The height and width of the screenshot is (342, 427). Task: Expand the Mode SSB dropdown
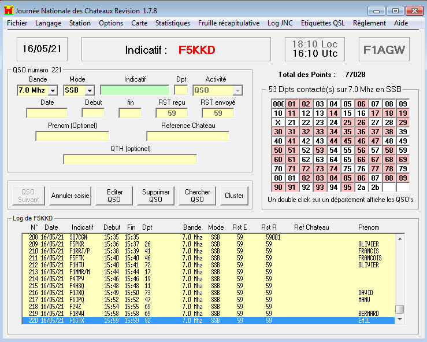click(90, 90)
